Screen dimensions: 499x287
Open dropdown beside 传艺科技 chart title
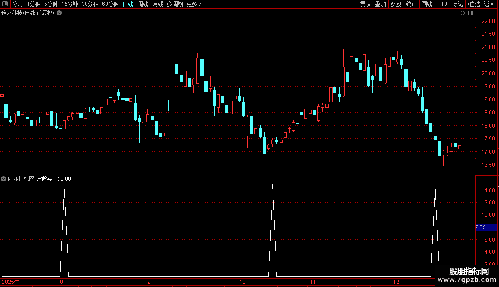59,13
